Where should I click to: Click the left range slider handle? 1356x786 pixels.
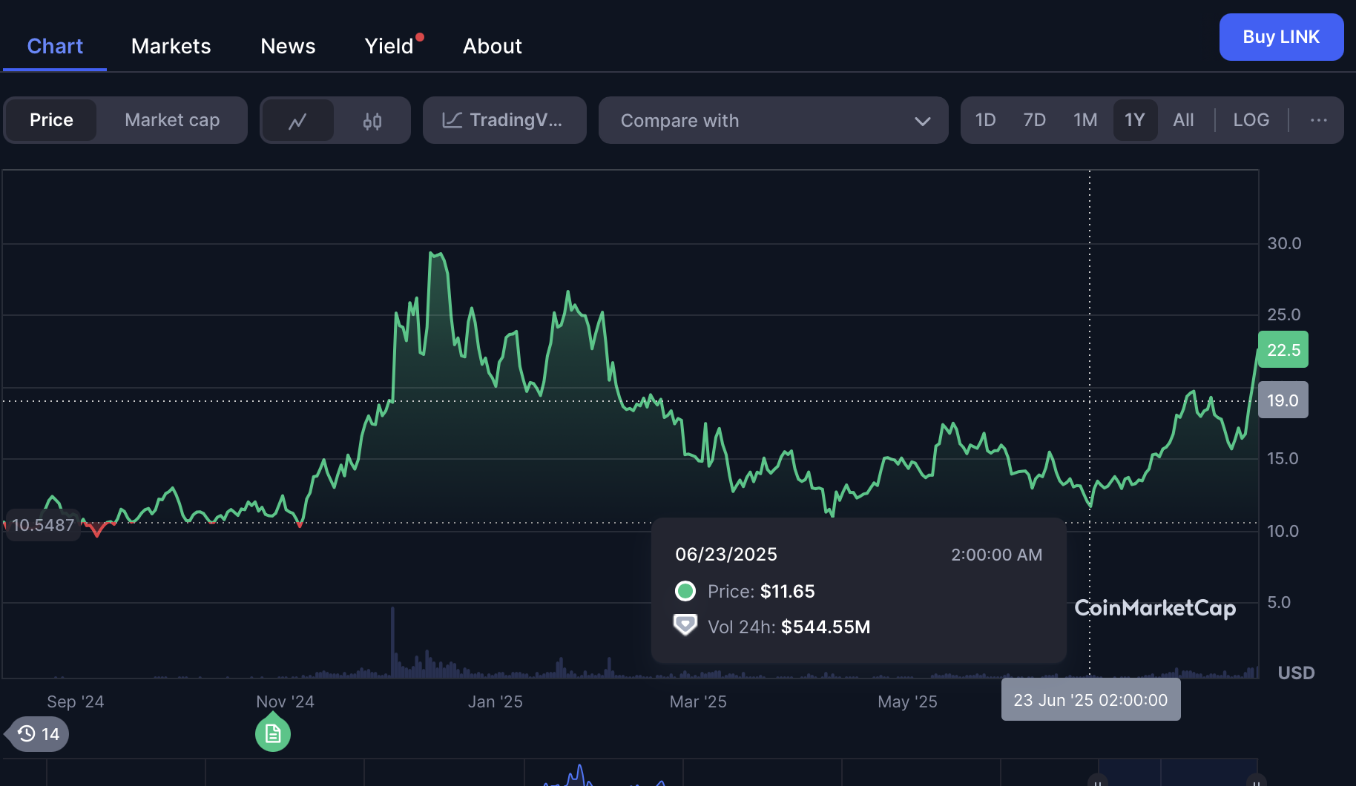[x=1098, y=780]
